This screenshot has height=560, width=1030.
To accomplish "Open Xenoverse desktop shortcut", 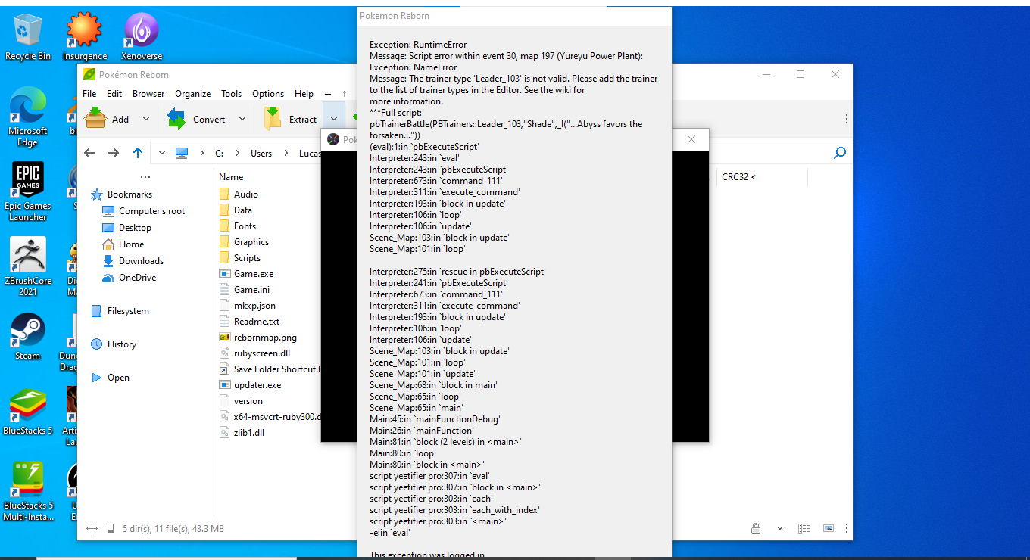I will coord(141,36).
